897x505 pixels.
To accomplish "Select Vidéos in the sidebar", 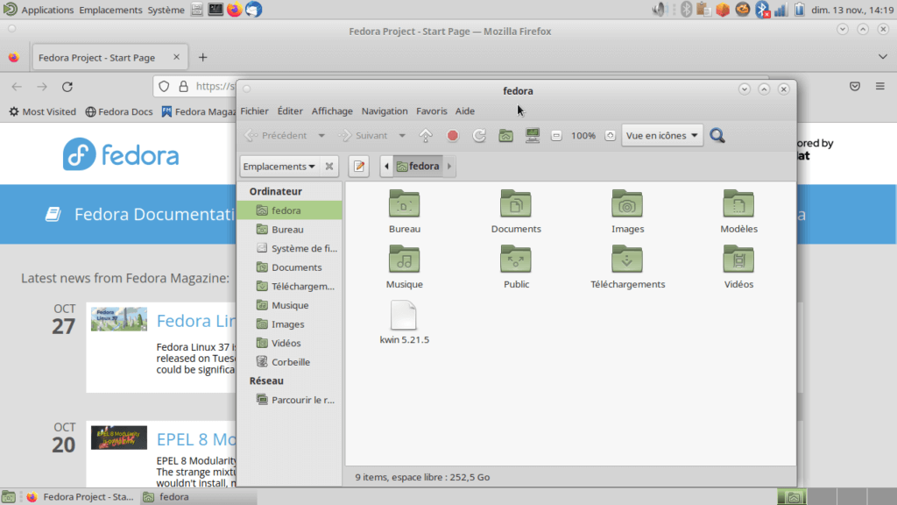I will point(290,343).
